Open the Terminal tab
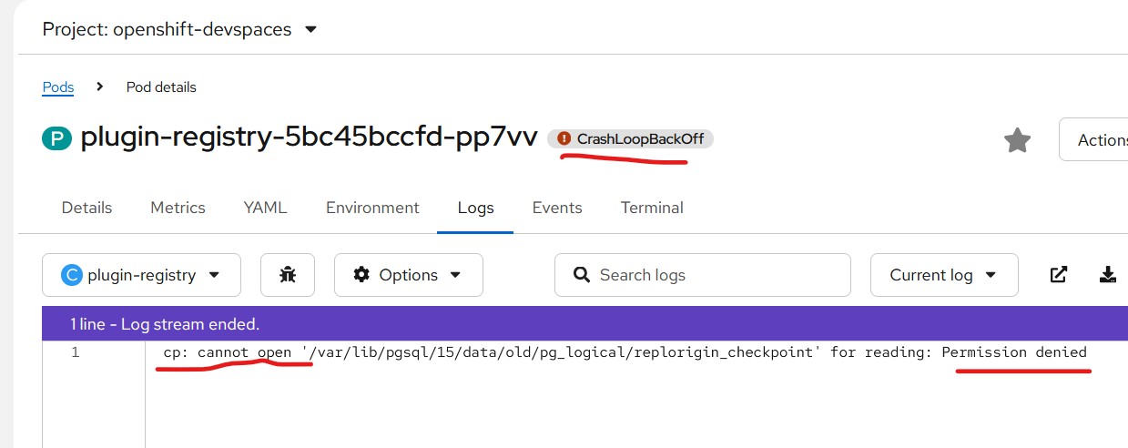The image size is (1128, 448). [x=652, y=208]
